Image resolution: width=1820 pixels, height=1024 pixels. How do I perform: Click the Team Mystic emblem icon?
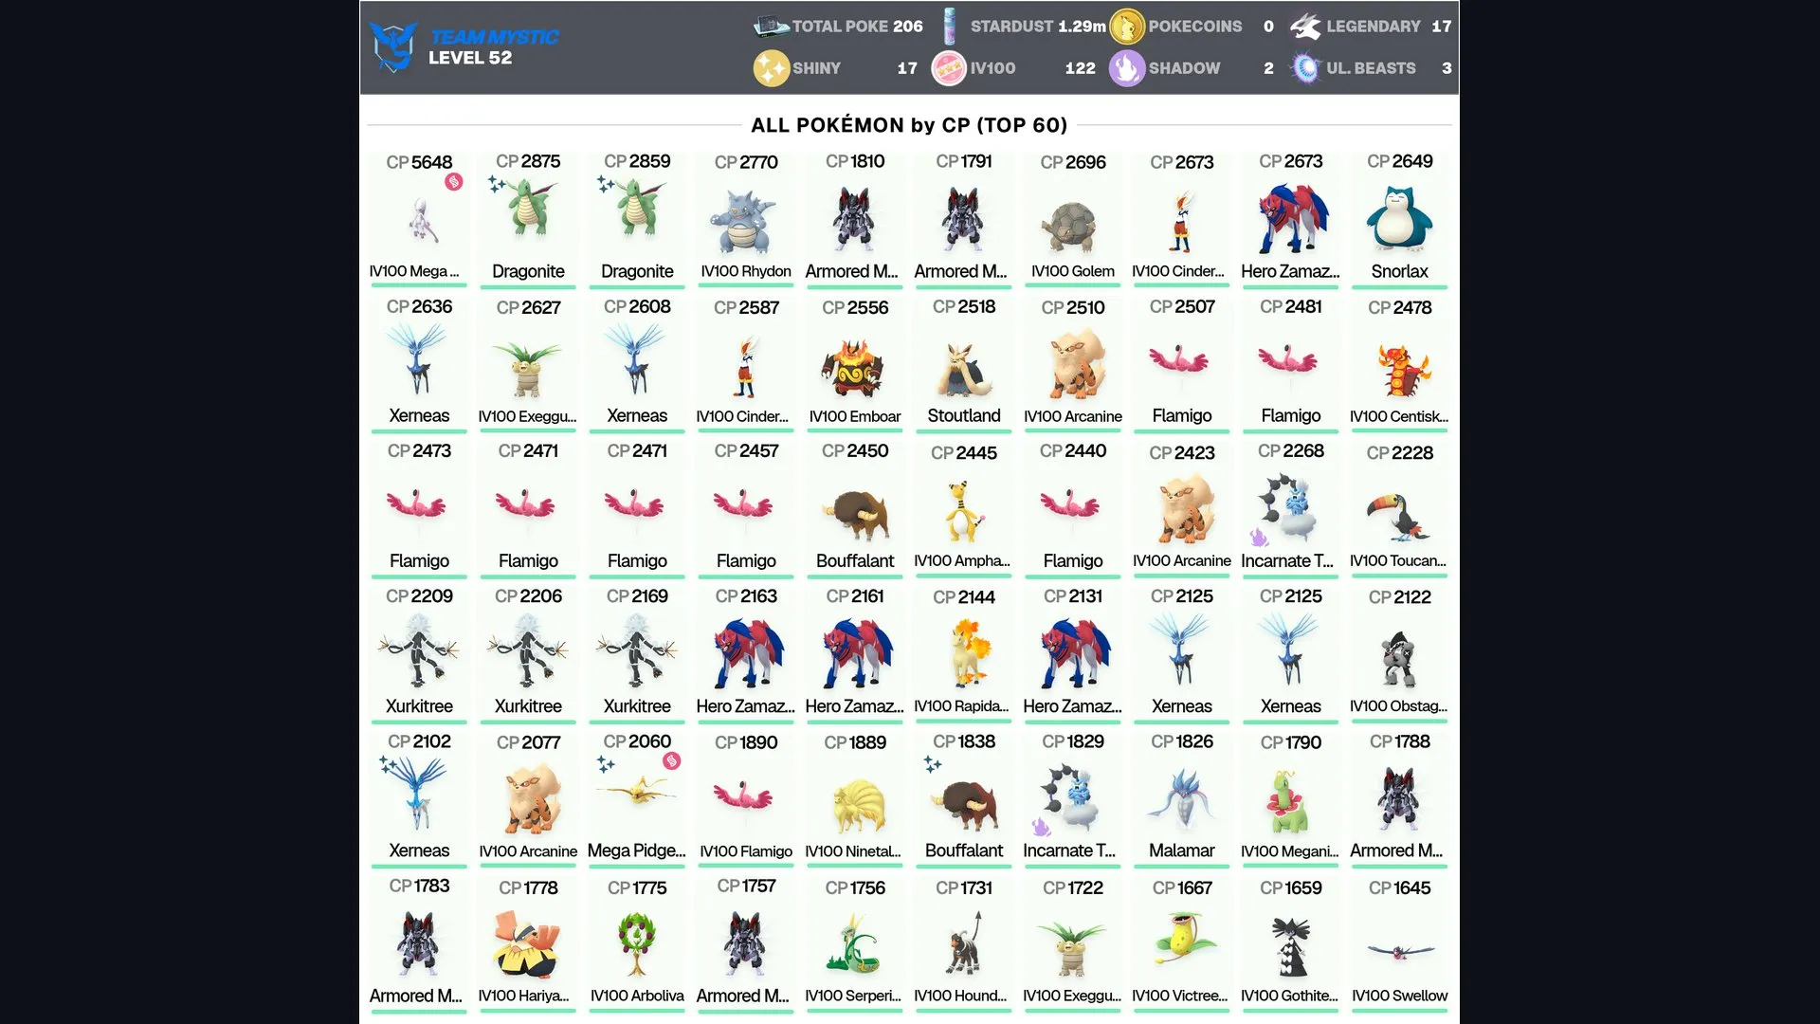point(393,46)
